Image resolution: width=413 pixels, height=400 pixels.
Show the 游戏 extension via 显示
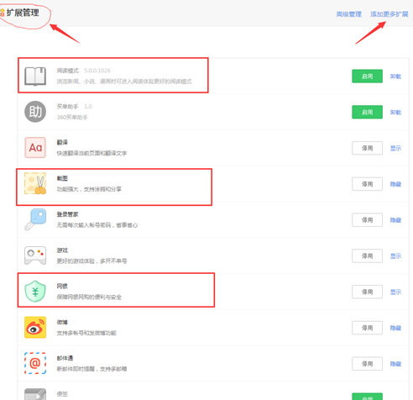coord(395,255)
